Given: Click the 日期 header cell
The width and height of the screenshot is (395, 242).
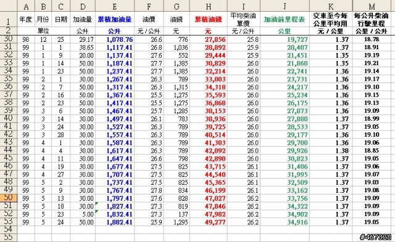Looking at the screenshot, I should coord(60,19).
